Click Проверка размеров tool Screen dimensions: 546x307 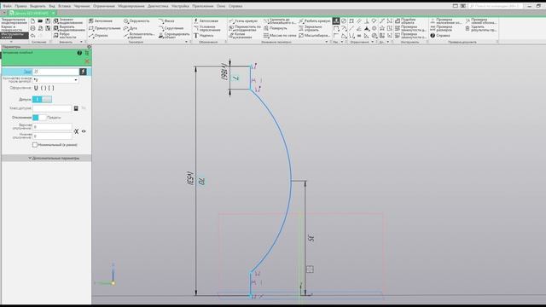tap(441, 28)
